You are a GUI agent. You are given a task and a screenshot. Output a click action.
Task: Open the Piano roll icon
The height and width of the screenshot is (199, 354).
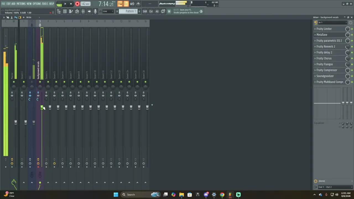[71, 11]
